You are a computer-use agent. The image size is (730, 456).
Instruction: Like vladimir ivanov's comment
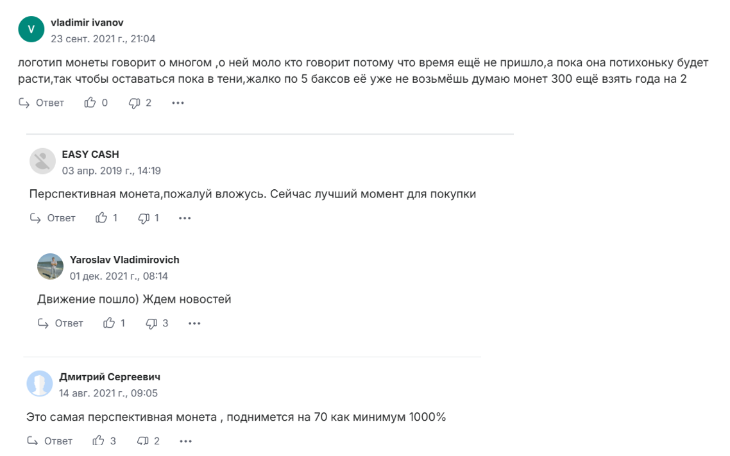[x=90, y=103]
